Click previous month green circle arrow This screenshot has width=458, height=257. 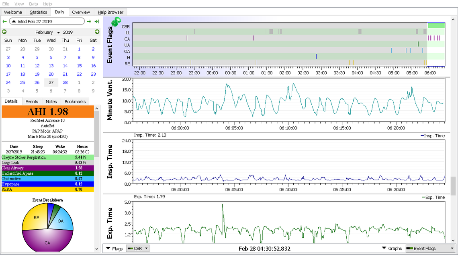coord(4,32)
